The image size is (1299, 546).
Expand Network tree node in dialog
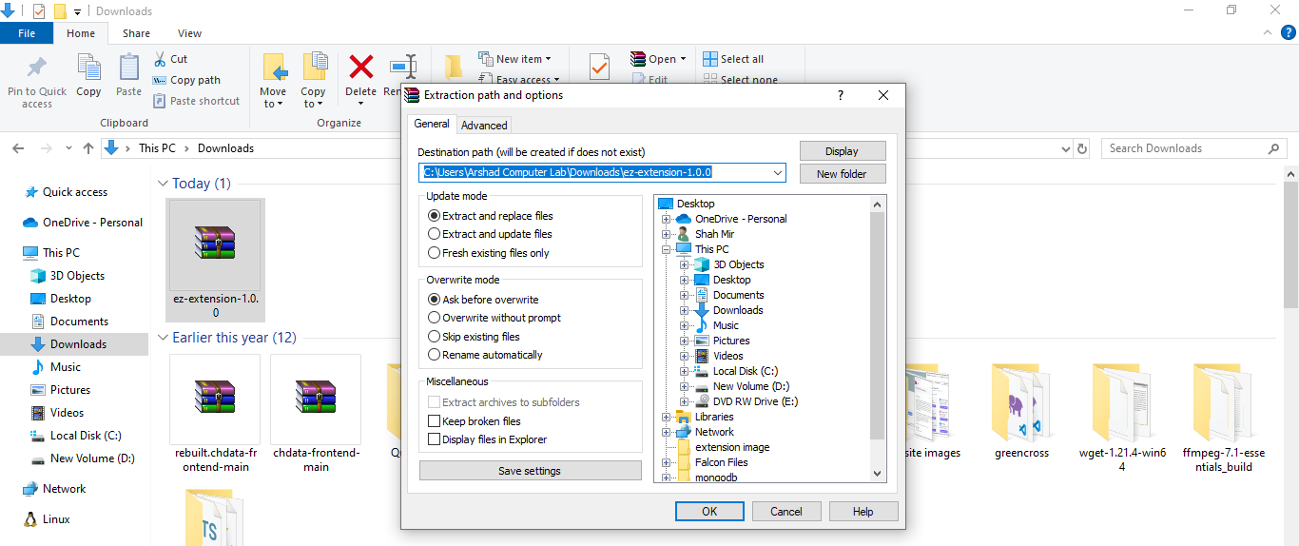[667, 432]
